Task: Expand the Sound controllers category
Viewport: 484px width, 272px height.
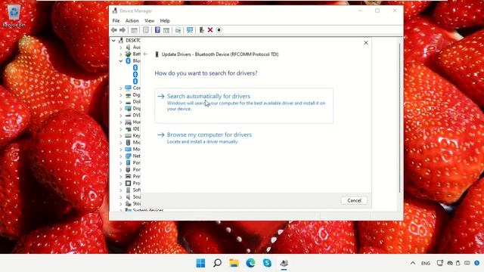Action: [121, 196]
